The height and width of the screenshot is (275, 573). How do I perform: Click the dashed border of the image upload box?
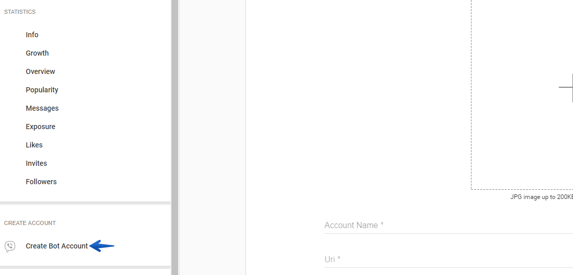[471, 95]
